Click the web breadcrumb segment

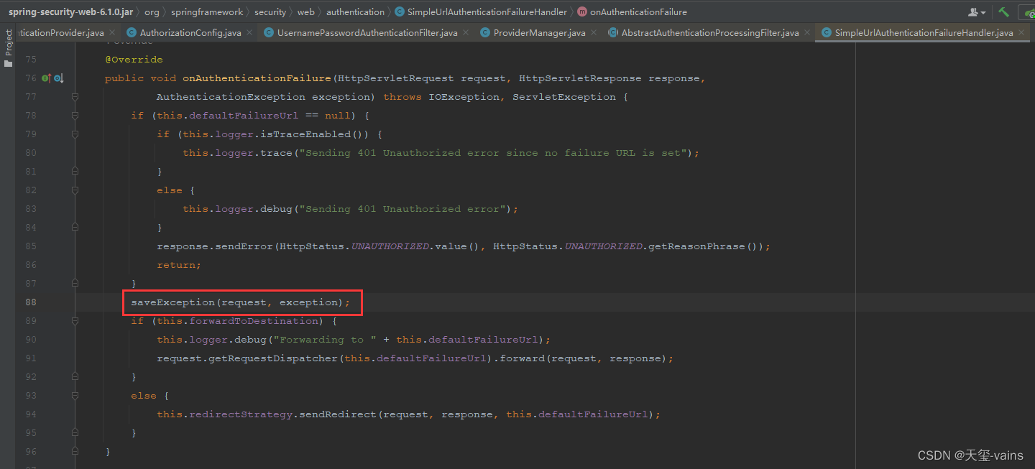tap(306, 12)
